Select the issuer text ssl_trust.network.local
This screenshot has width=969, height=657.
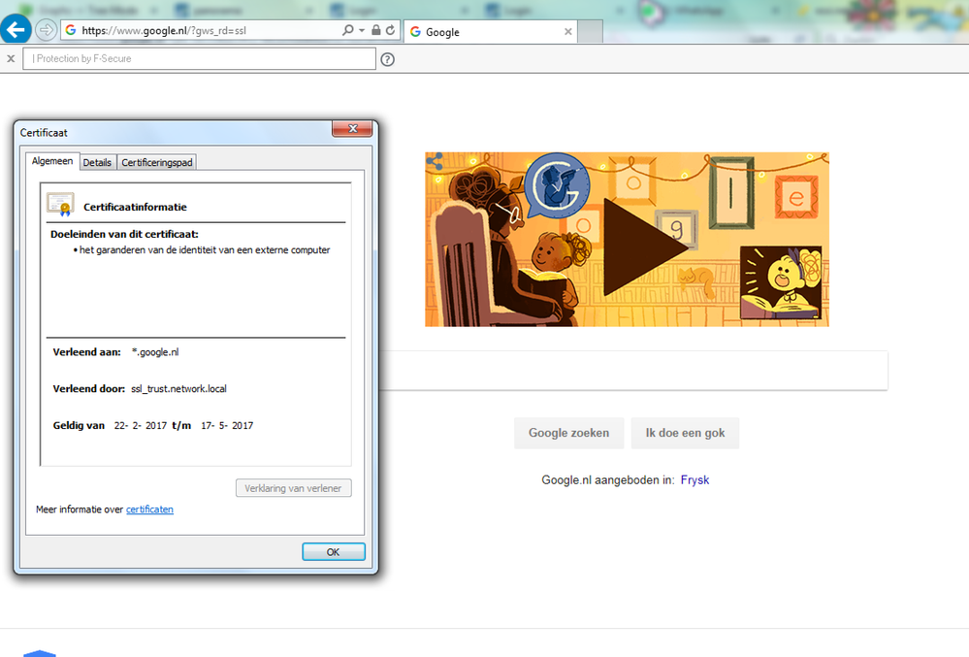178,389
